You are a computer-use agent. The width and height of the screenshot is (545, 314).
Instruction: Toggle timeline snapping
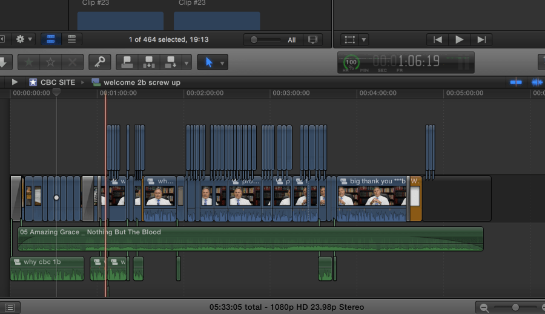(x=516, y=82)
